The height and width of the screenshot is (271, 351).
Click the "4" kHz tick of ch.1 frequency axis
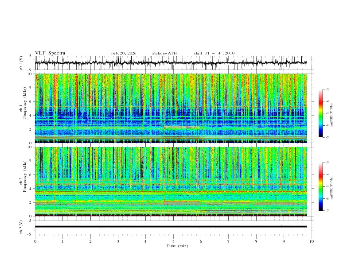point(31,116)
